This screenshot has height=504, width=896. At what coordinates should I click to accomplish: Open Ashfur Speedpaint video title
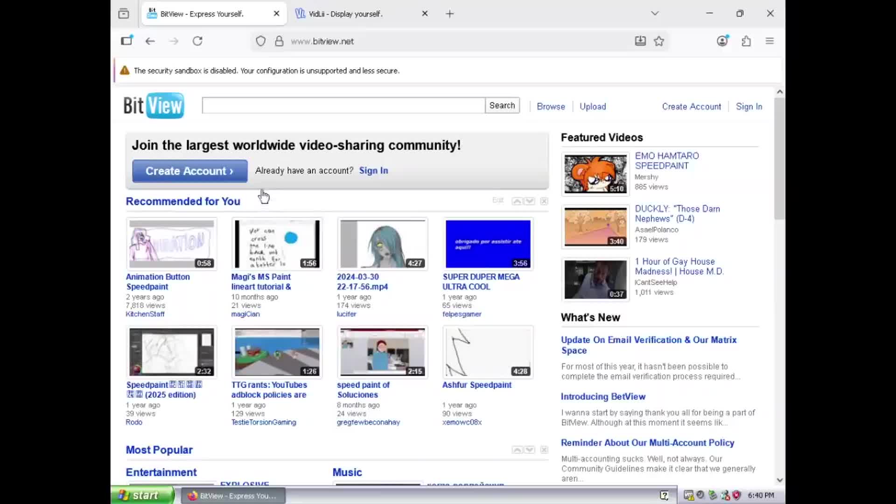477,385
